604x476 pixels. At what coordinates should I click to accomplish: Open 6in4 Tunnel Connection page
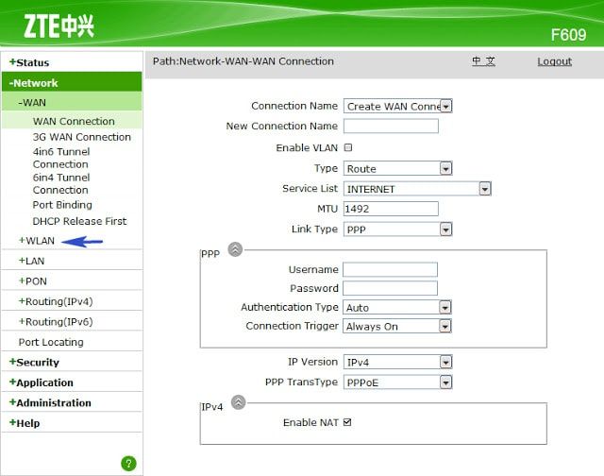coord(61,184)
